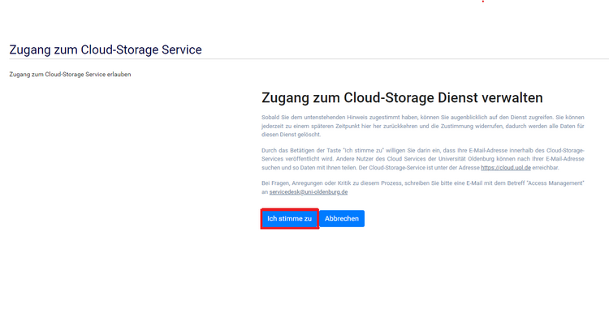This screenshot has width=609, height=318.
Task: Click the paragraph beginning "Bei Fragen, Anregungen"
Action: pyautogui.click(x=422, y=187)
